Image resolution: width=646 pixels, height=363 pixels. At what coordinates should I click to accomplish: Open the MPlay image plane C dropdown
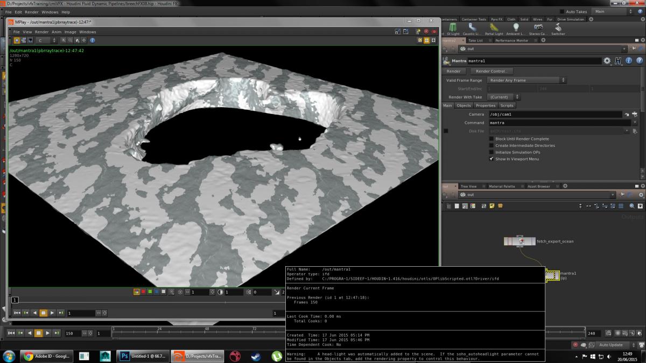coord(46,40)
